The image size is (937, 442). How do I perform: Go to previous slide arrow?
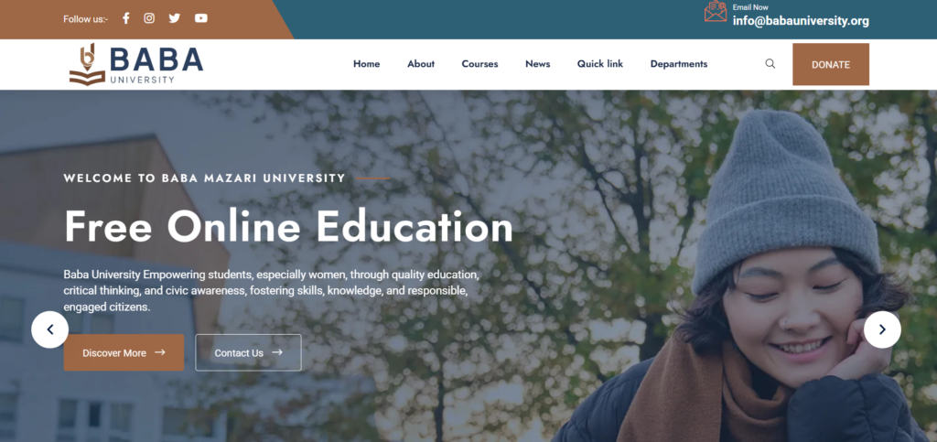coord(49,329)
